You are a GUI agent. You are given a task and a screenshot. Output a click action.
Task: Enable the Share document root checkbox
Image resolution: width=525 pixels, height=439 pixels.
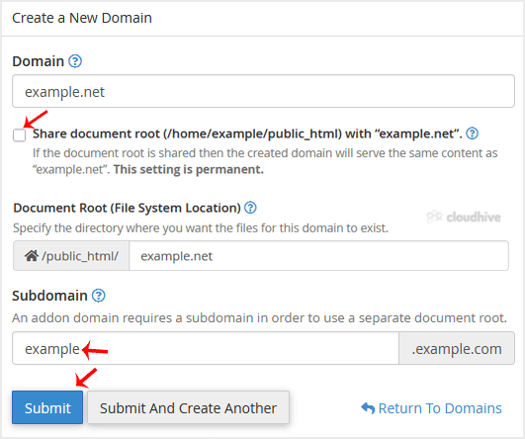19,135
